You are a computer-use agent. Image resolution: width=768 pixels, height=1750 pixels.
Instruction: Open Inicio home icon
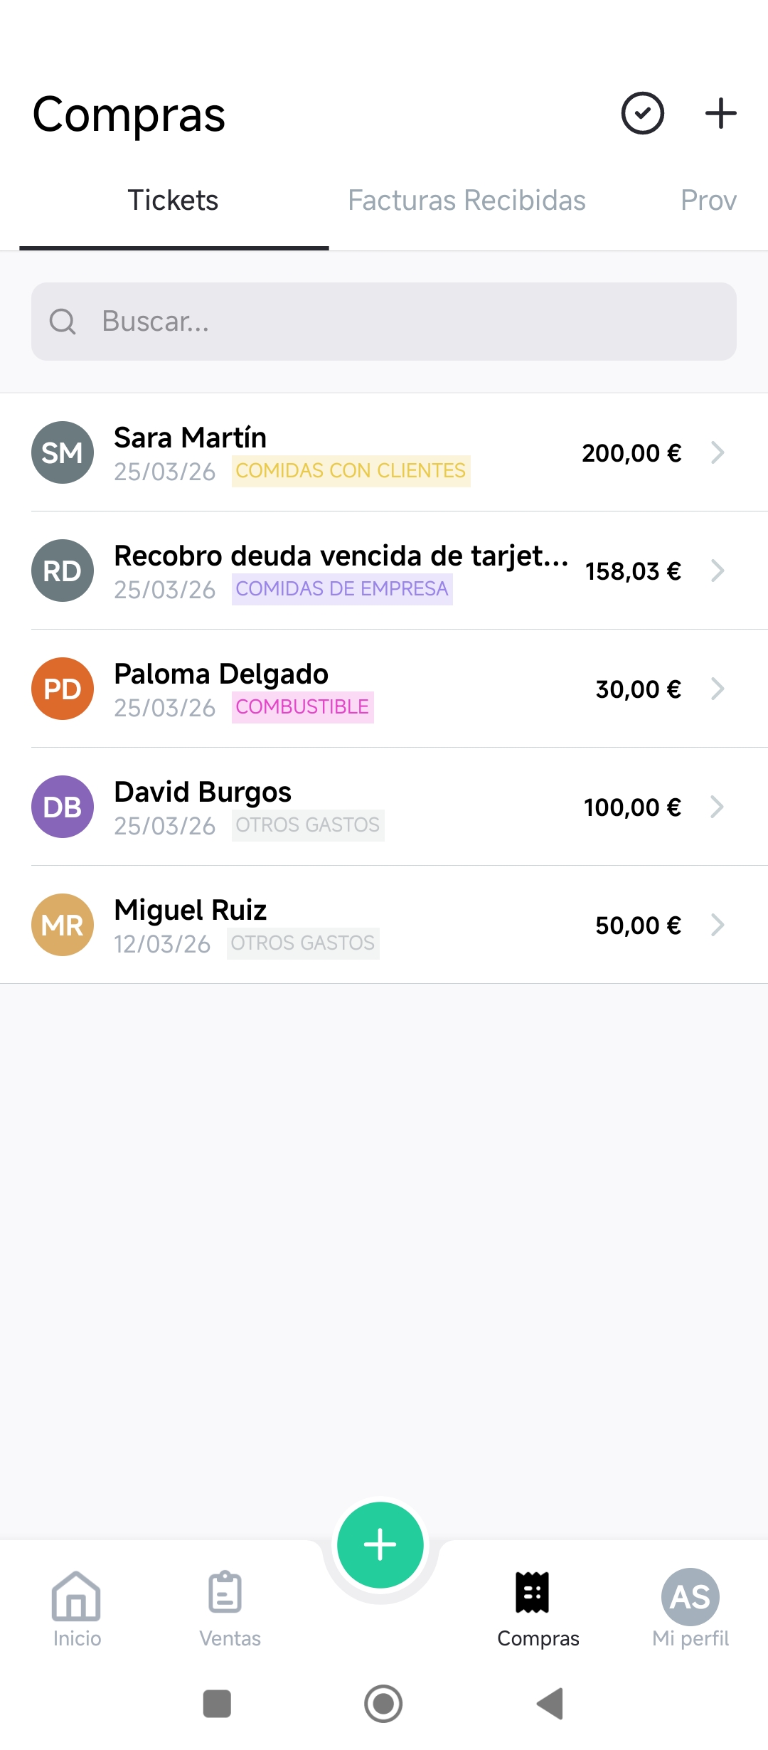(x=76, y=1596)
